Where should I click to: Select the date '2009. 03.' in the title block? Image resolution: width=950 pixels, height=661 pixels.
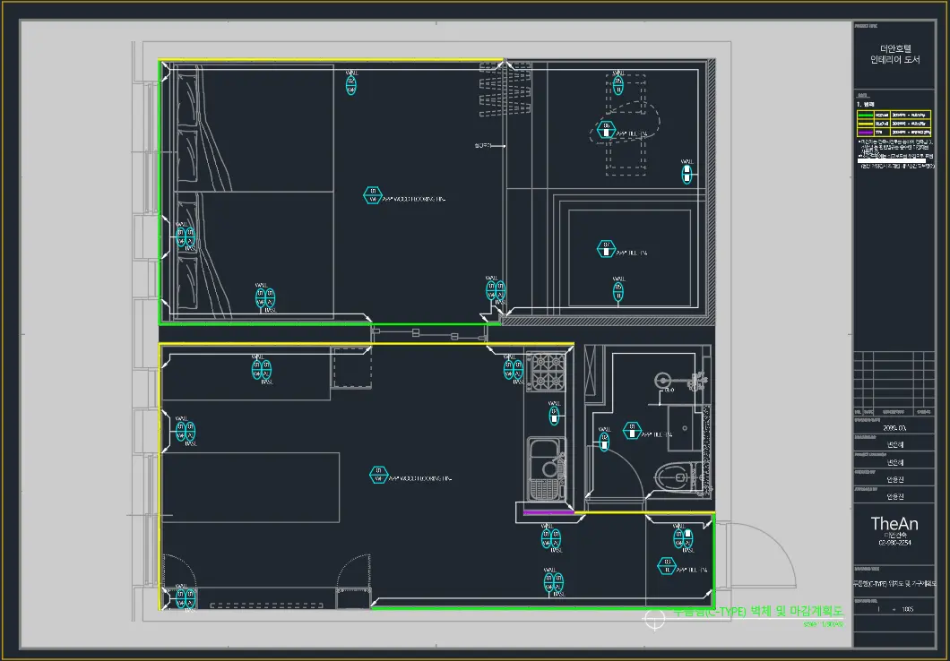[894, 428]
